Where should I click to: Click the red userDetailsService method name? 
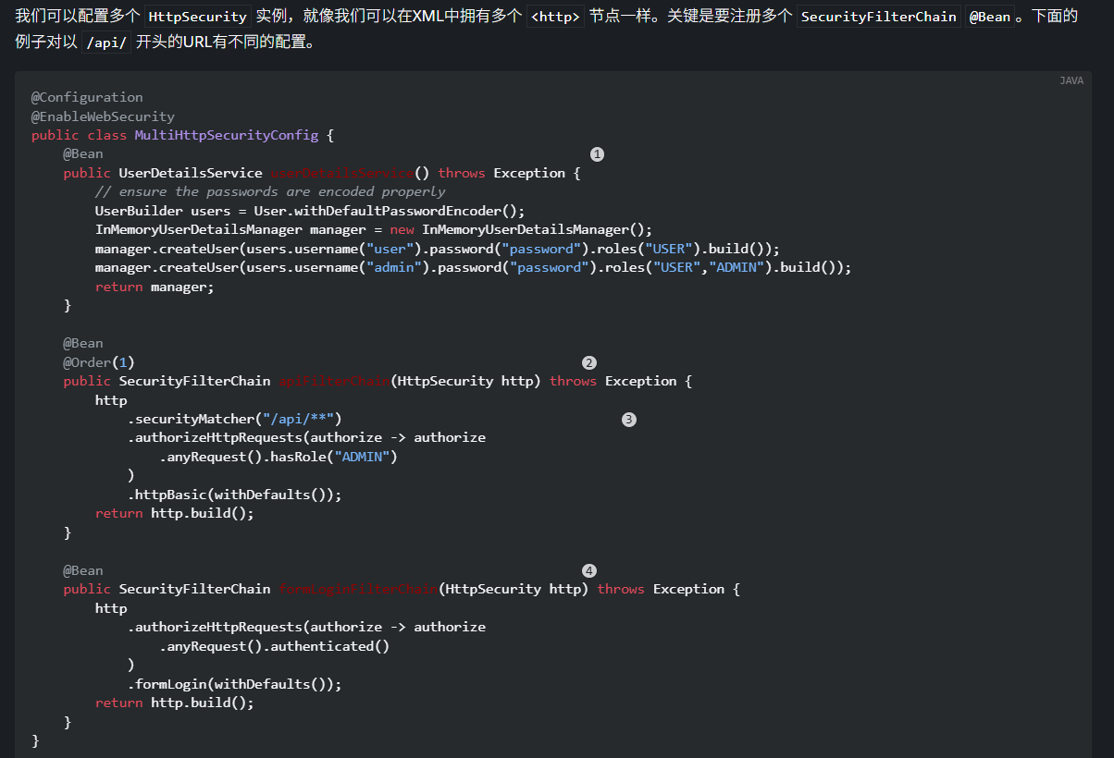pyautogui.click(x=341, y=173)
